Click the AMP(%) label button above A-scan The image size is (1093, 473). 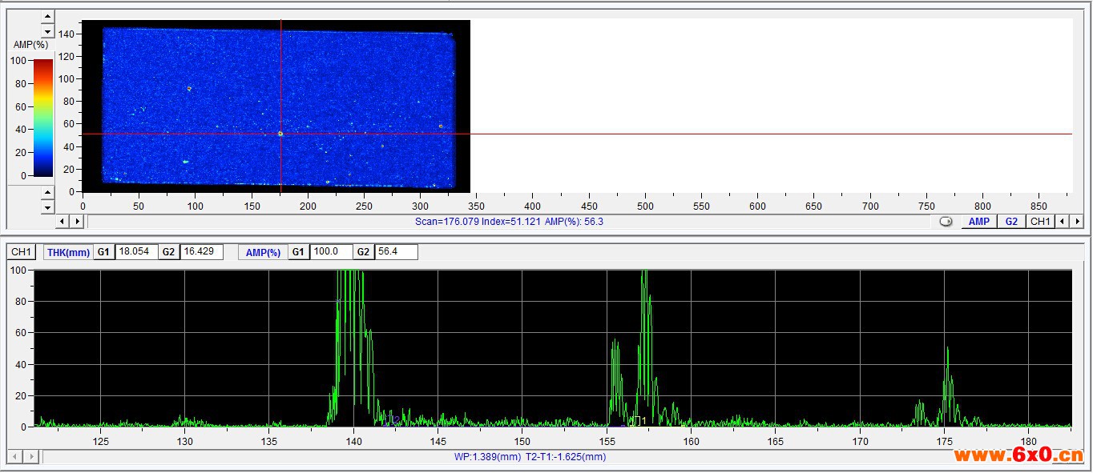pos(264,252)
